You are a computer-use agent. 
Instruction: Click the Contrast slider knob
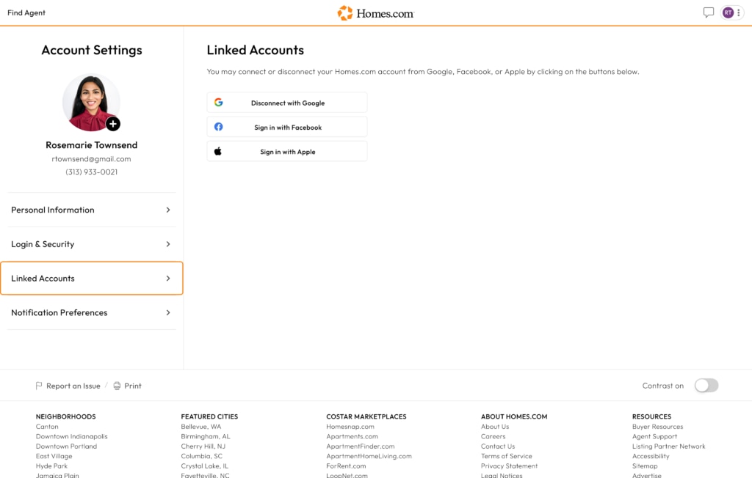click(x=701, y=385)
